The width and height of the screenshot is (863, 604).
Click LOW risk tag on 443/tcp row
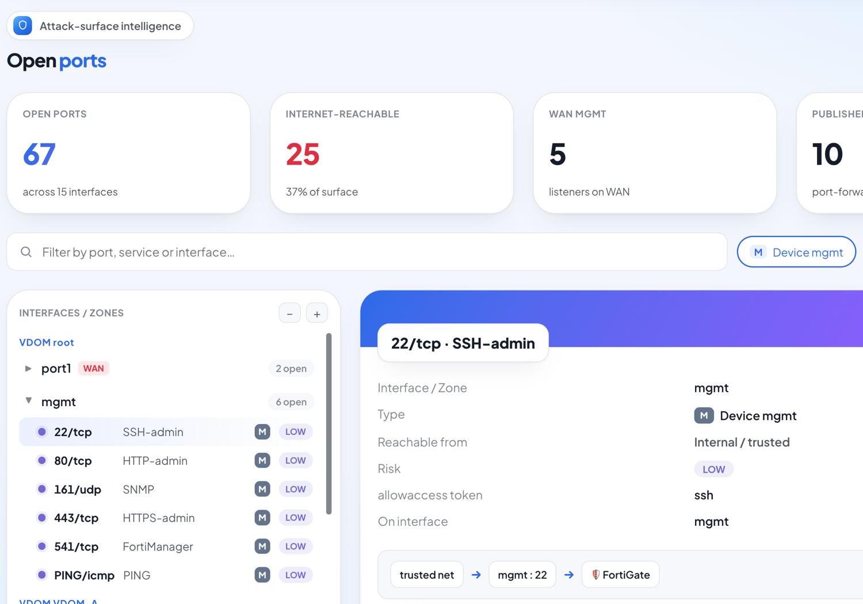tap(296, 518)
